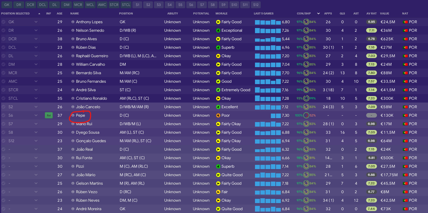
Task: Select the DCR position filter button
Action: 30,5
